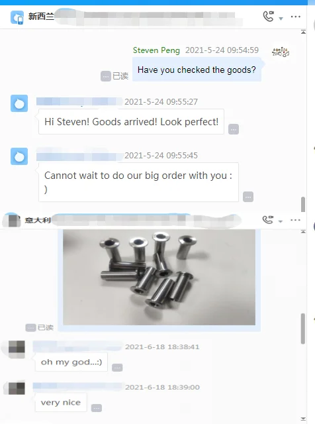Click the 已读 status icon beside the rivets photo
Viewport: 315px width, 424px height.
(30, 328)
